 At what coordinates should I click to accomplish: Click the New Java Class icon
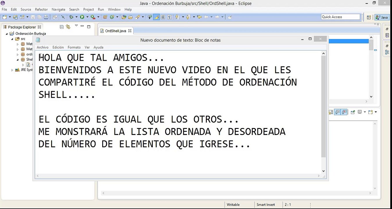(x=112, y=17)
